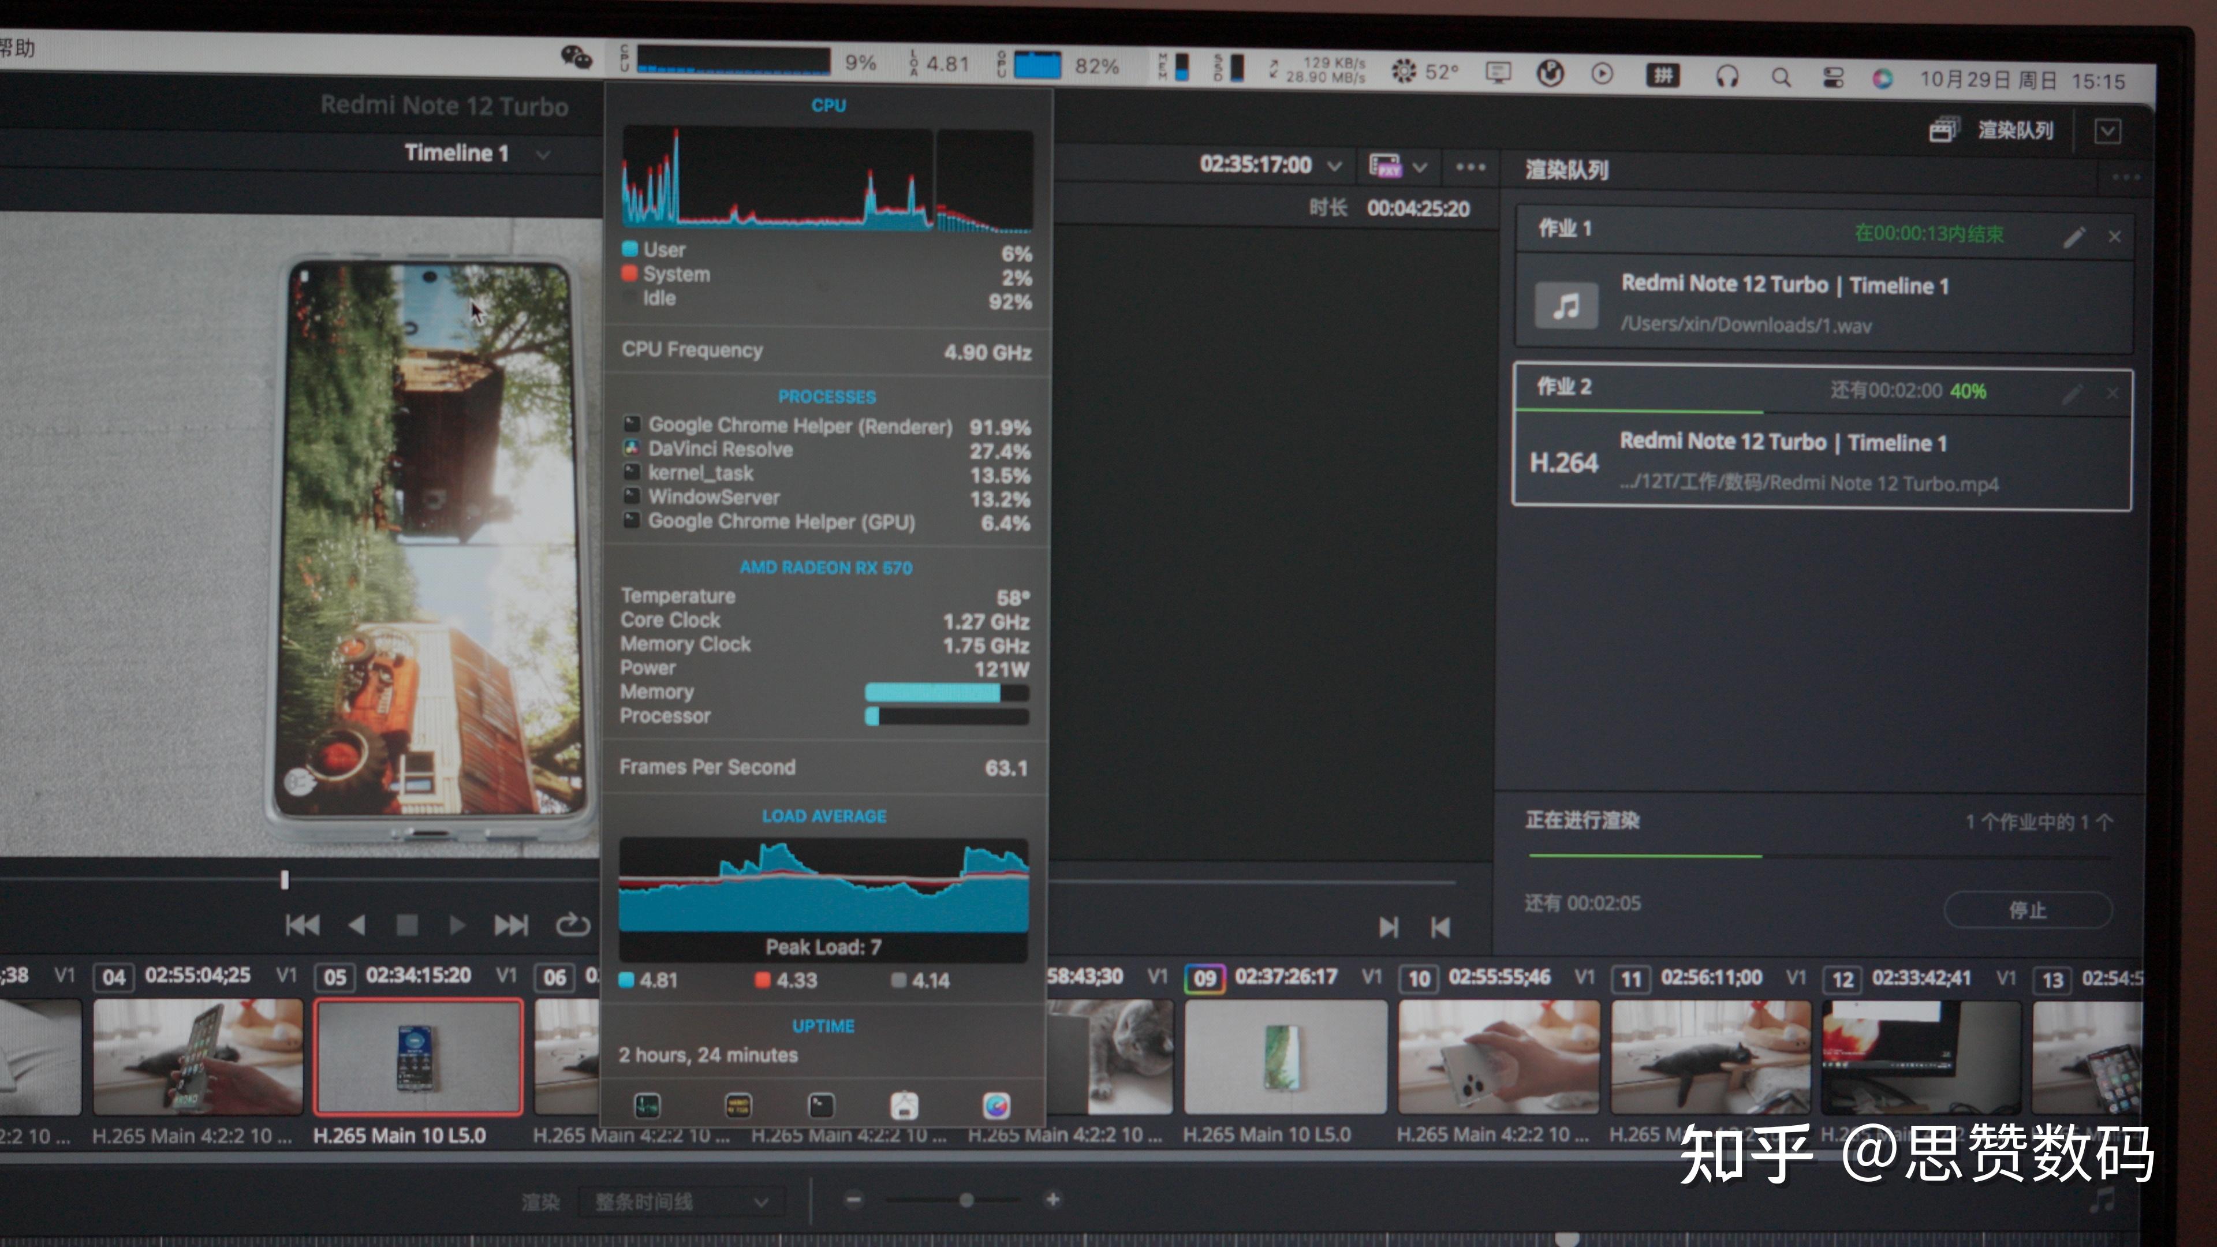Open Terminal icon in iStat popup footer
Viewport: 2217px width, 1247px height.
coord(821,1105)
